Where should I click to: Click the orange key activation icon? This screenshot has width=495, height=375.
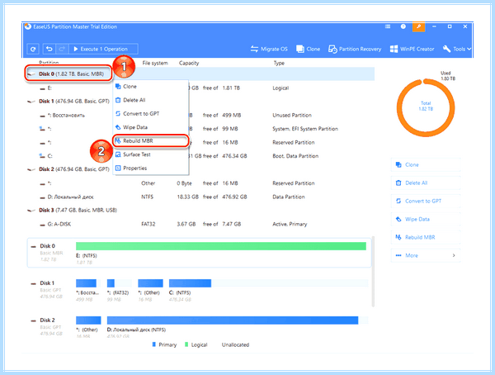418,27
